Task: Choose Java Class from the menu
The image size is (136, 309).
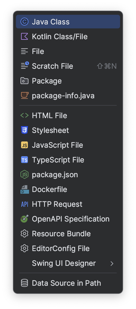Action: point(68,22)
